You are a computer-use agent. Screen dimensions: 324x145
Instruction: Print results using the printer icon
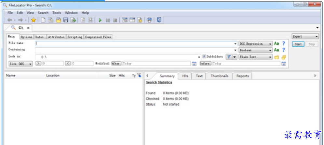(x=149, y=20)
